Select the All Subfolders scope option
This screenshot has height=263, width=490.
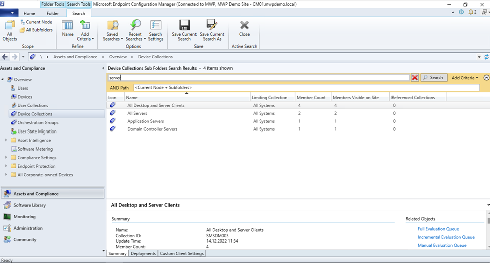coord(36,30)
